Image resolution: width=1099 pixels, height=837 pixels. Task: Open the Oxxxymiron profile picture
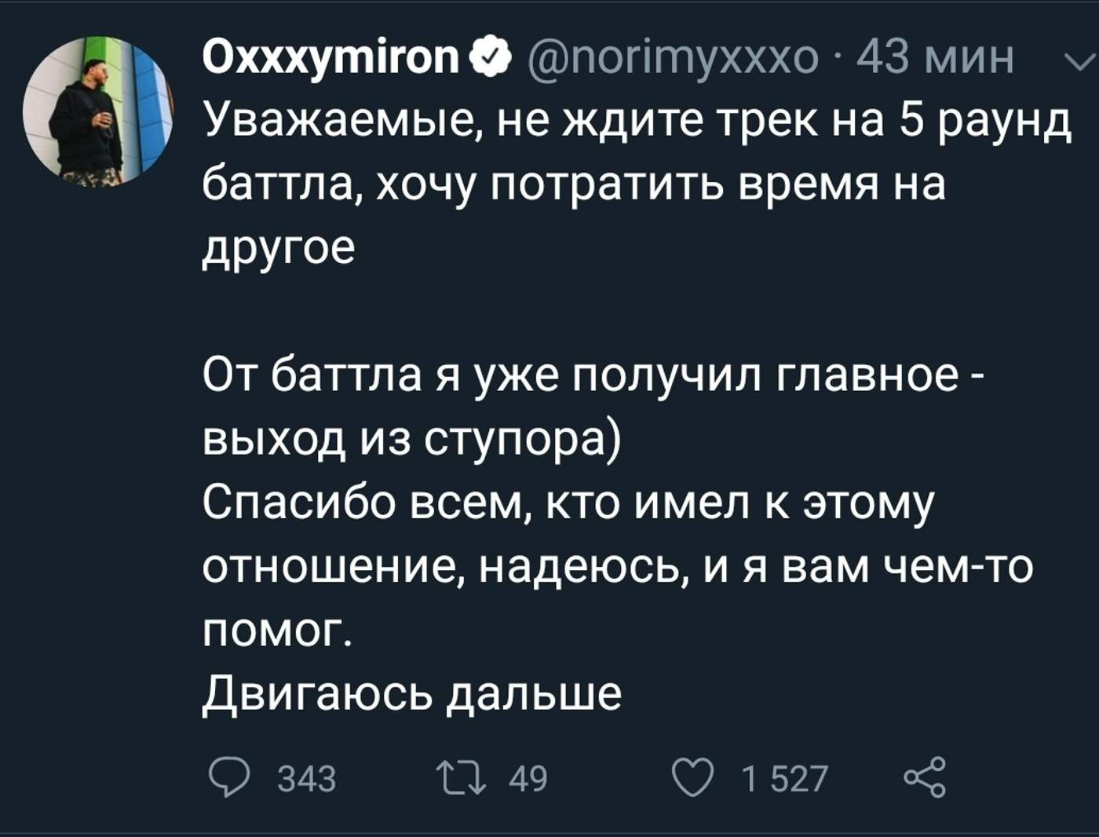tap(97, 111)
